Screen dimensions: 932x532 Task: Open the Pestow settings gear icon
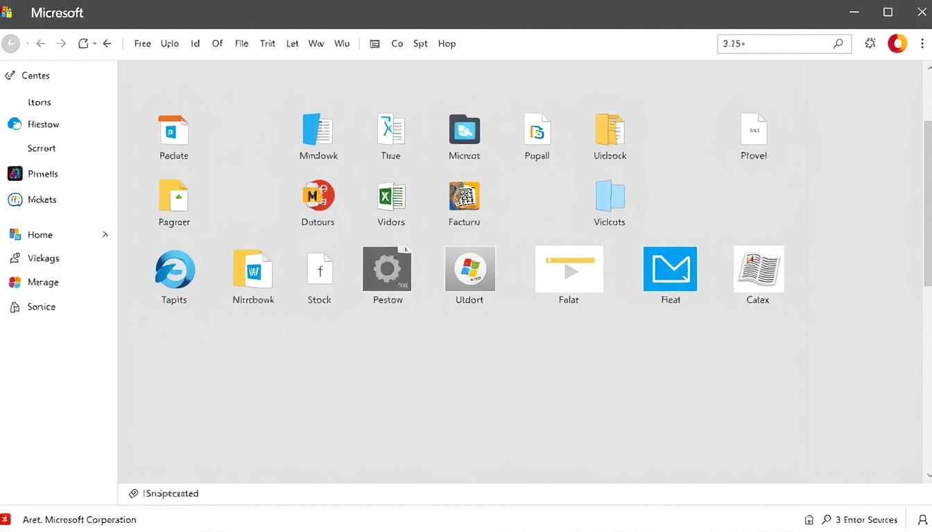coord(388,269)
